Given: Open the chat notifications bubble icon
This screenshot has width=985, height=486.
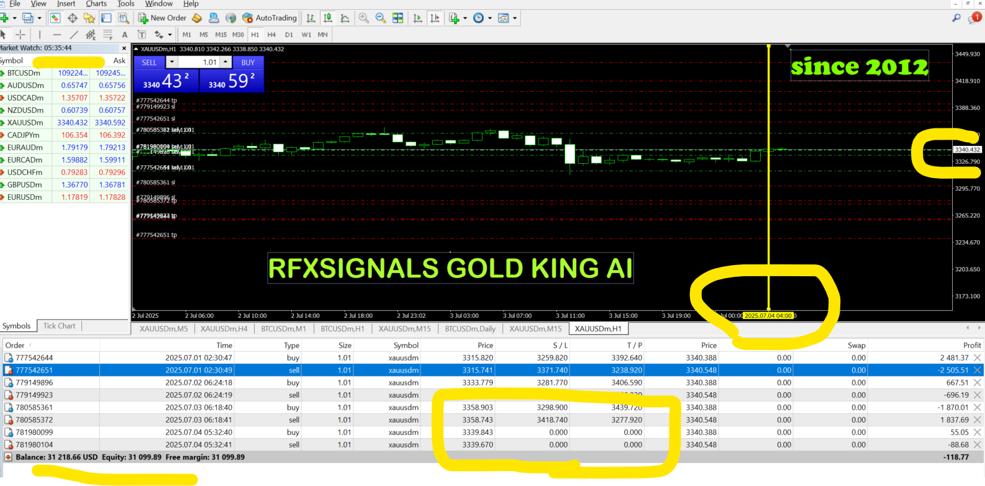Looking at the screenshot, I should (x=974, y=18).
